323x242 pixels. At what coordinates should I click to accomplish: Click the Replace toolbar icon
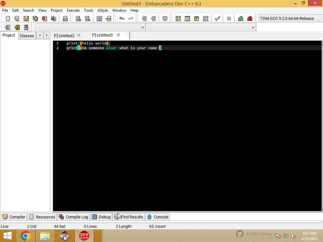pos(88,19)
